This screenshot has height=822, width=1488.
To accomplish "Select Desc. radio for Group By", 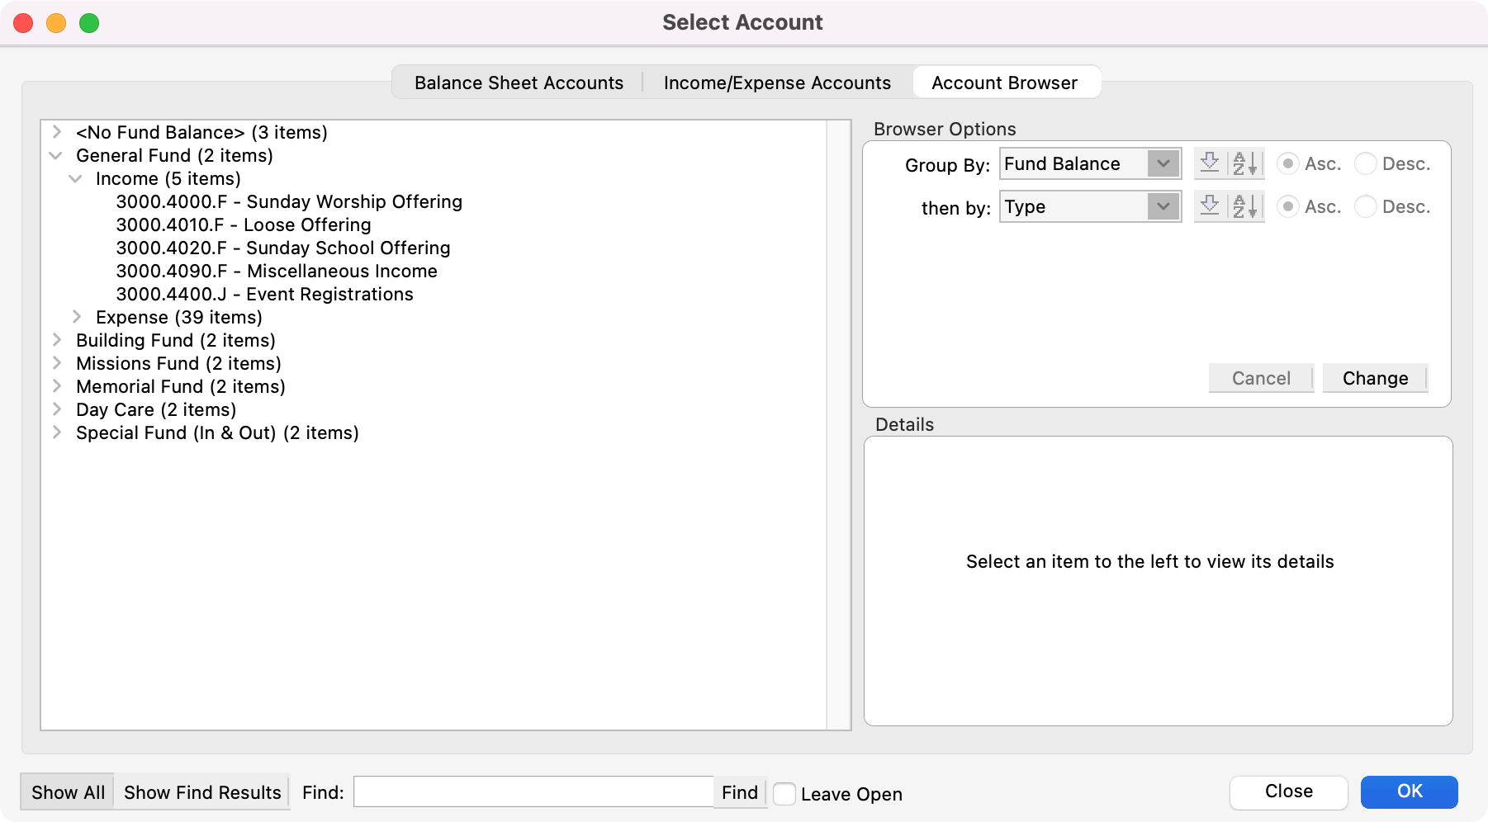I will point(1366,163).
